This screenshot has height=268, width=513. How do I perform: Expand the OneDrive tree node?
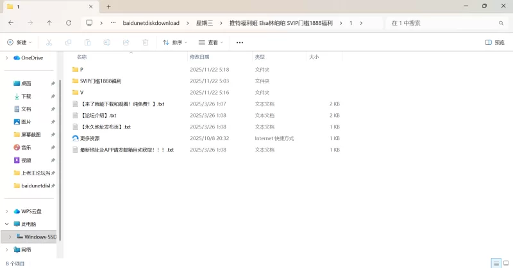7,58
